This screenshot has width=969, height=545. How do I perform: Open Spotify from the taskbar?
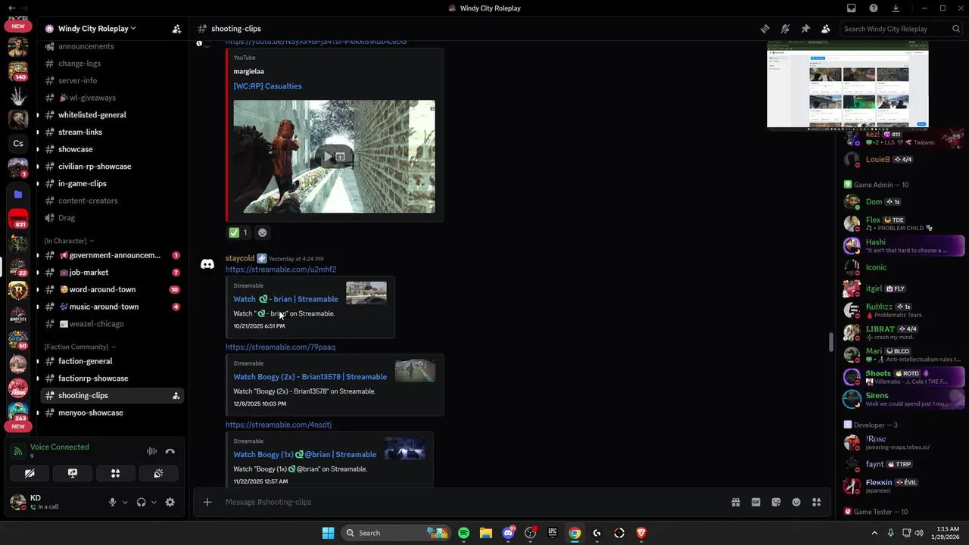pyautogui.click(x=463, y=533)
